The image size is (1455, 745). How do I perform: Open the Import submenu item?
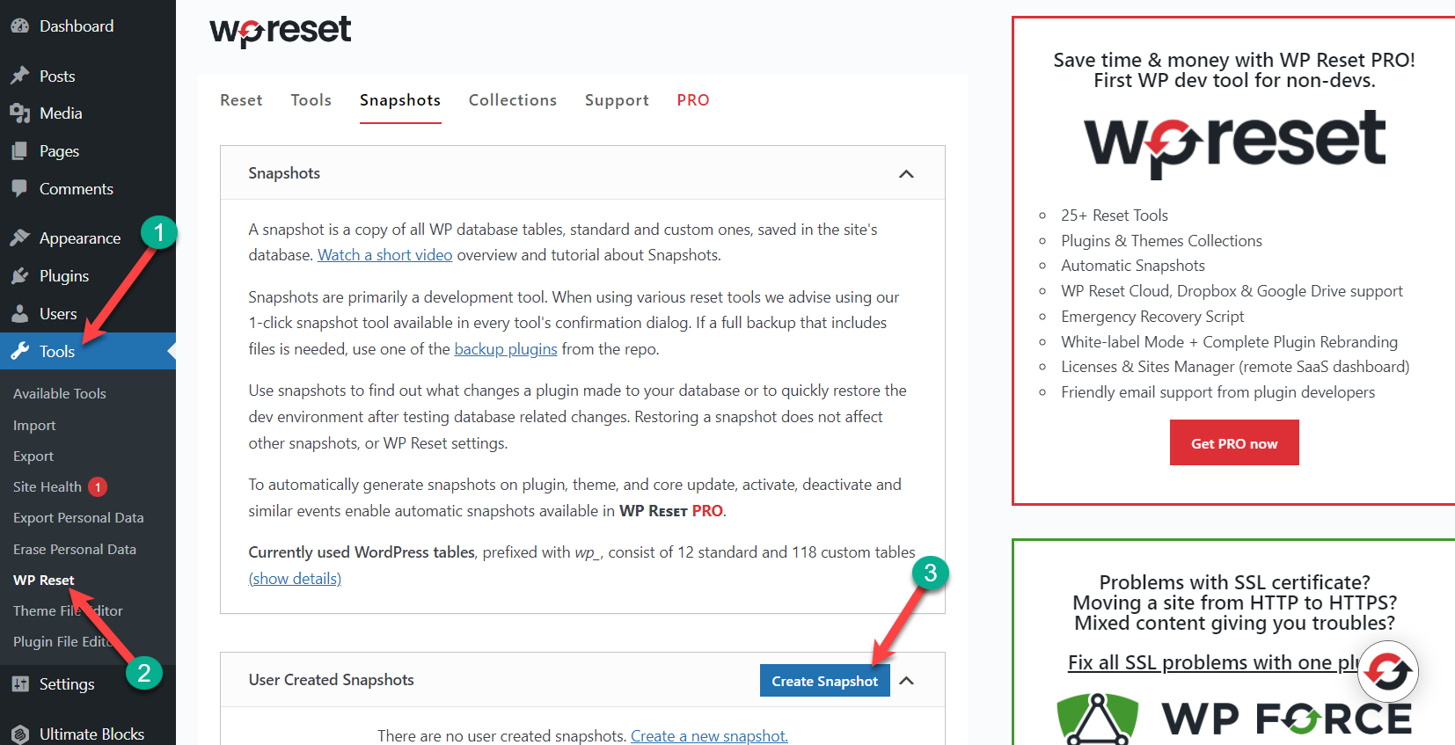tap(34, 426)
